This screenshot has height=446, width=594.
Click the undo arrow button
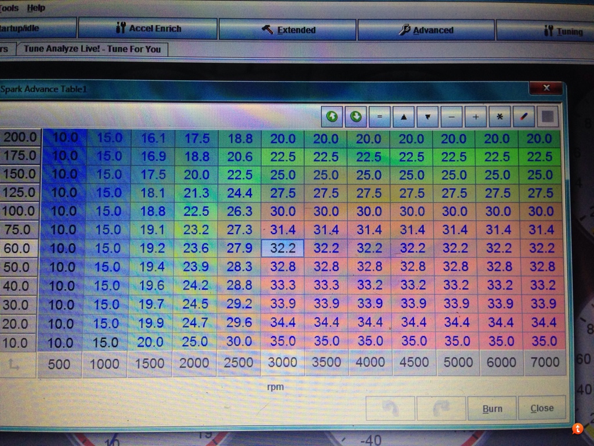[x=390, y=408]
